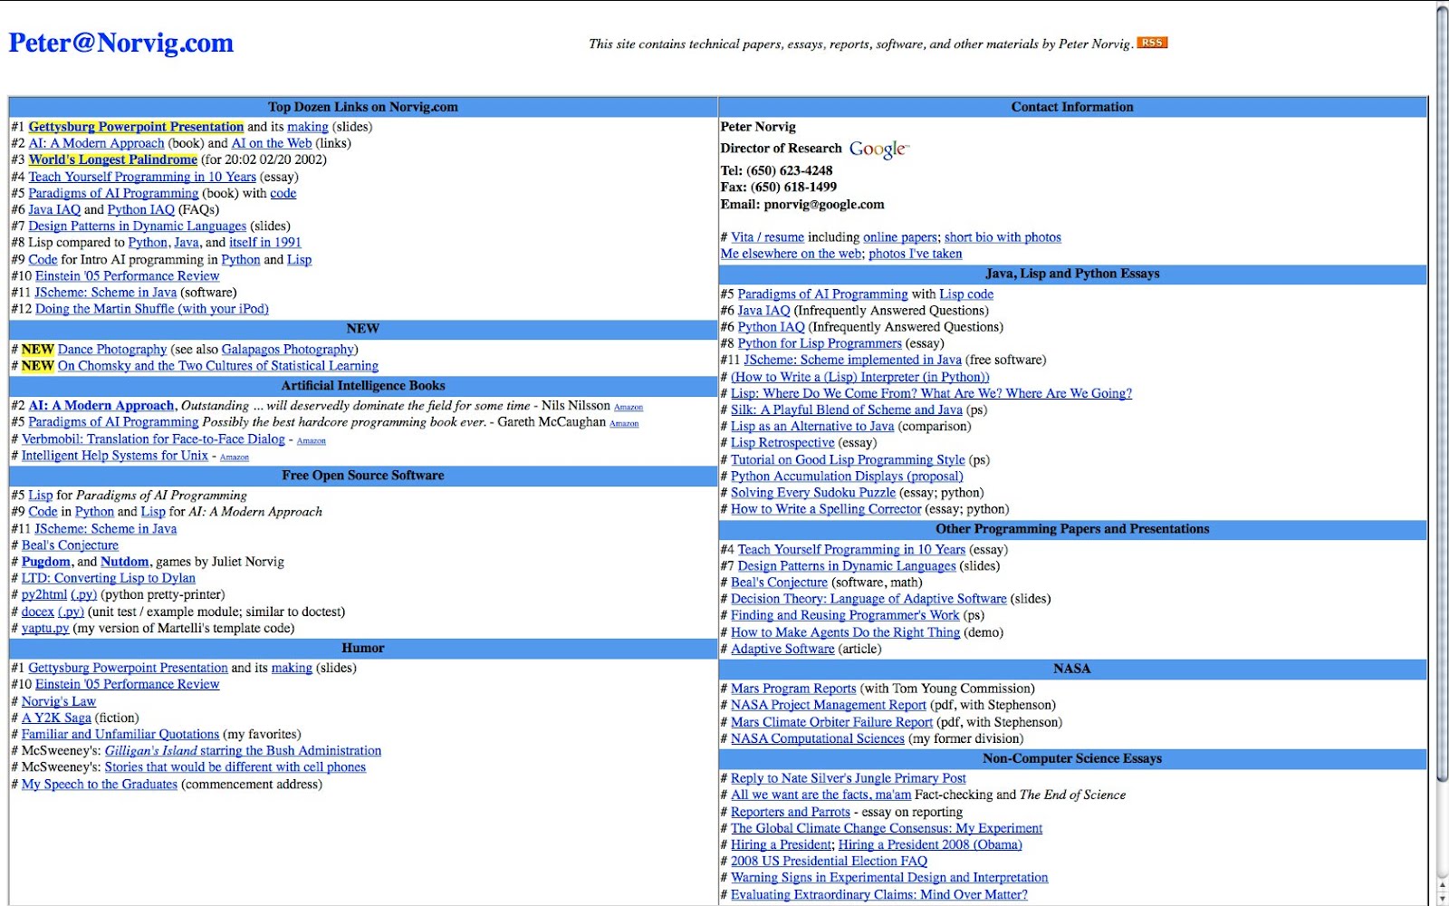Open LTD: Converting Lisp to Dylan

[109, 578]
